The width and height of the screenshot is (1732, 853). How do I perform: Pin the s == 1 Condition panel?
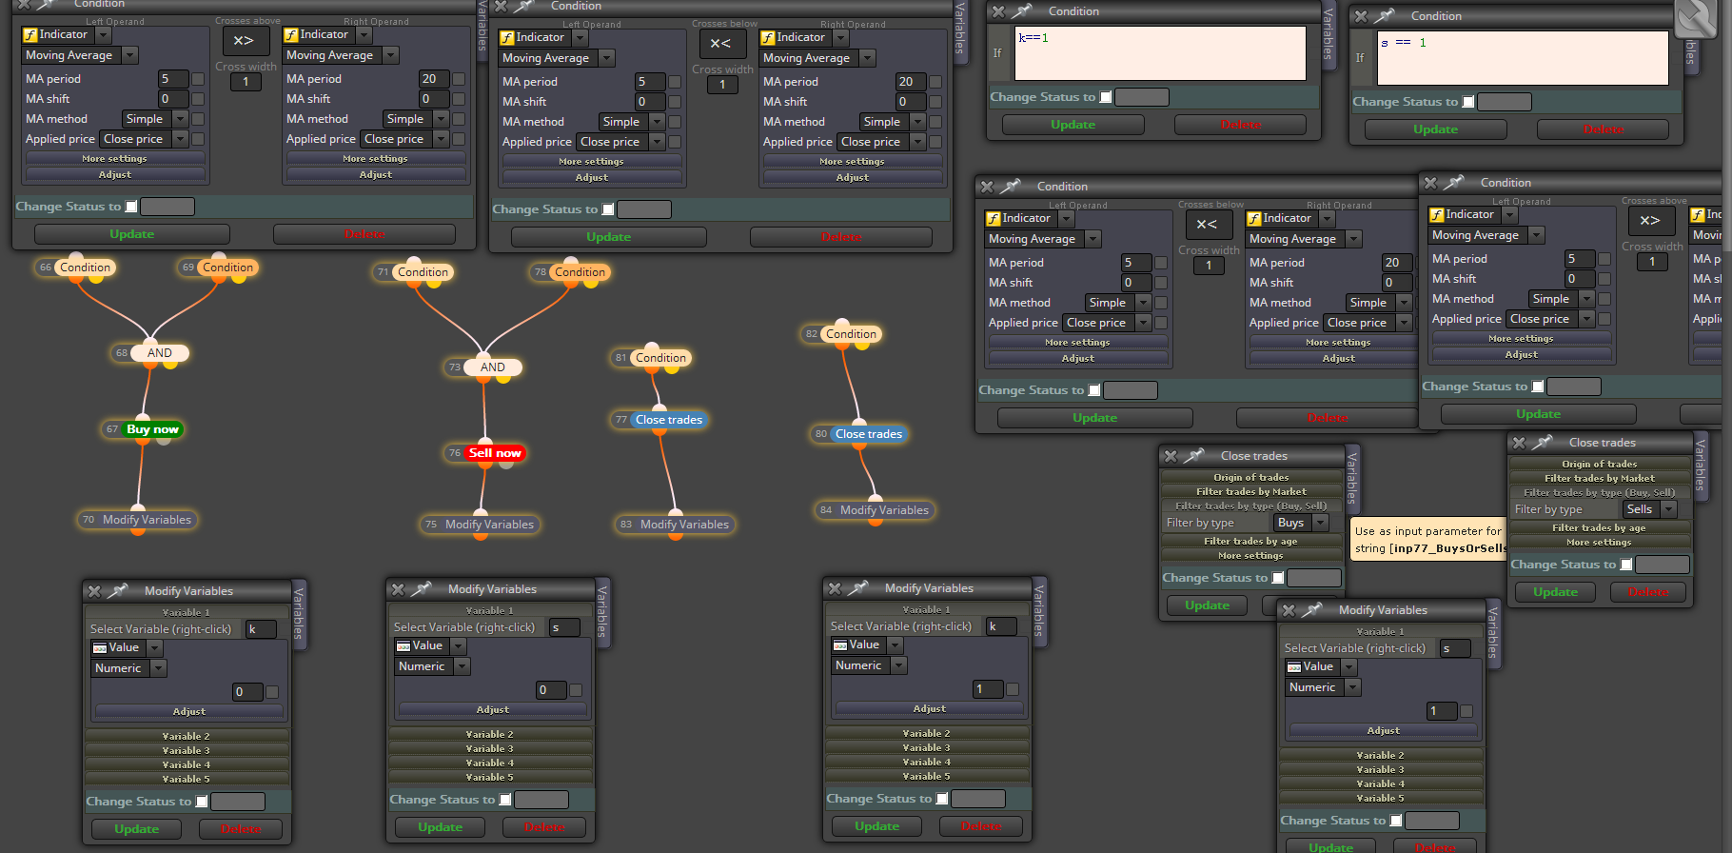pos(1384,16)
